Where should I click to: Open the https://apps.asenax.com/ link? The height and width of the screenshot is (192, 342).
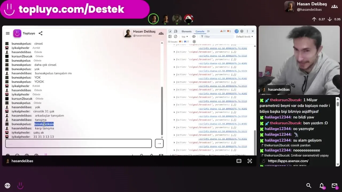[x=288, y=161]
